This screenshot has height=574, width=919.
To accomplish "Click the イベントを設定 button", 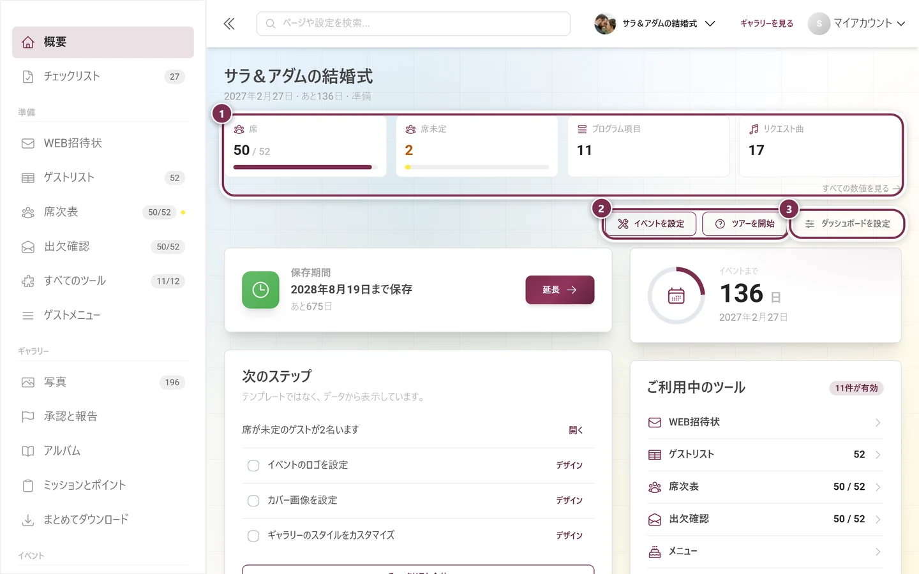I will [650, 224].
